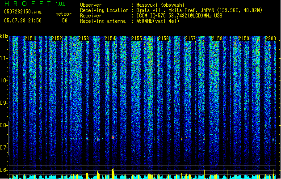Viewport: 281px width, 179px height.
Task: Click the Receiving Location value Ogata-vill. Akita-Pref.
Action: point(167,10)
